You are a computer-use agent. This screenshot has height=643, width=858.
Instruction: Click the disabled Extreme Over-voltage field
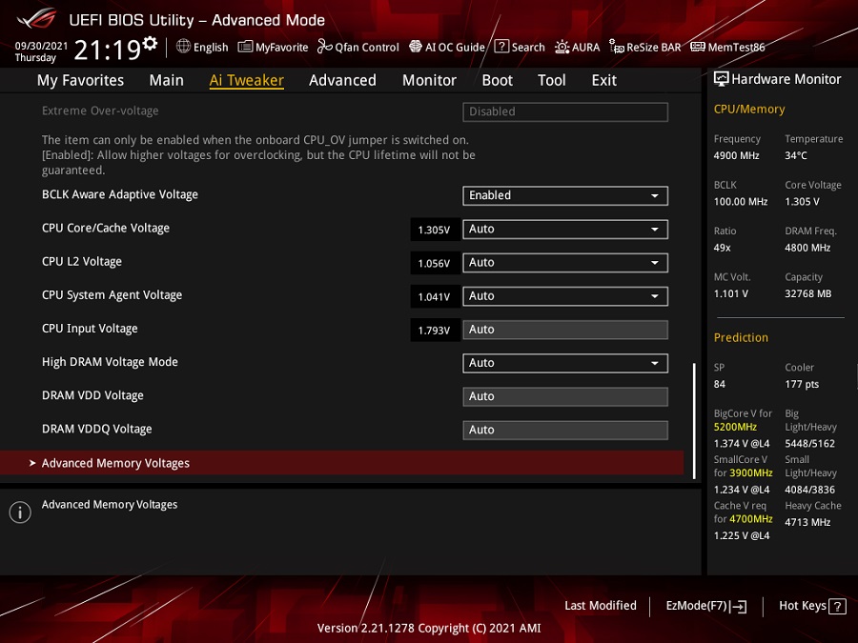(565, 111)
